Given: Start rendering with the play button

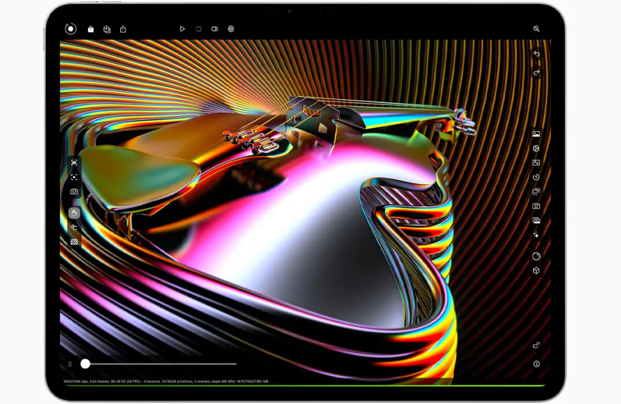Looking at the screenshot, I should pos(182,29).
